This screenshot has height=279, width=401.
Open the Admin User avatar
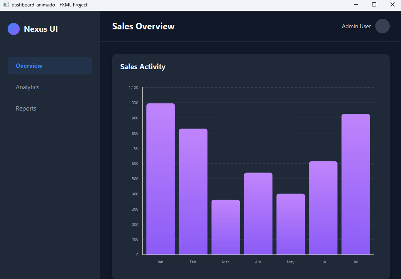pos(382,26)
